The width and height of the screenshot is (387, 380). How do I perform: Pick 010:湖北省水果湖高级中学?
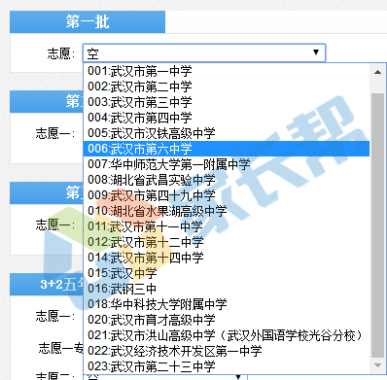(227, 211)
